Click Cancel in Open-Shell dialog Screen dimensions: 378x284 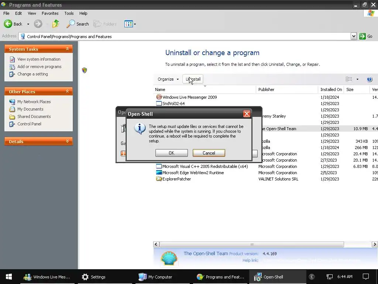tap(209, 153)
